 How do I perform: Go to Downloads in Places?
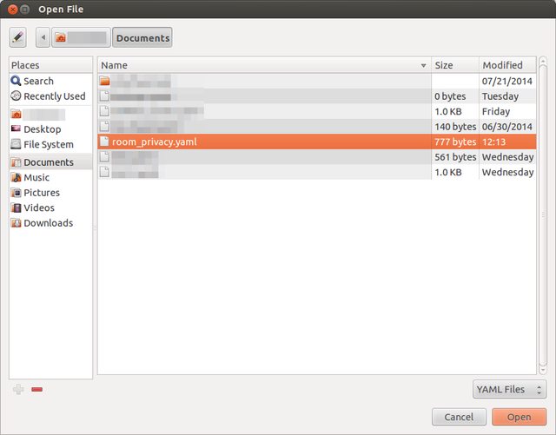pyautogui.click(x=49, y=223)
